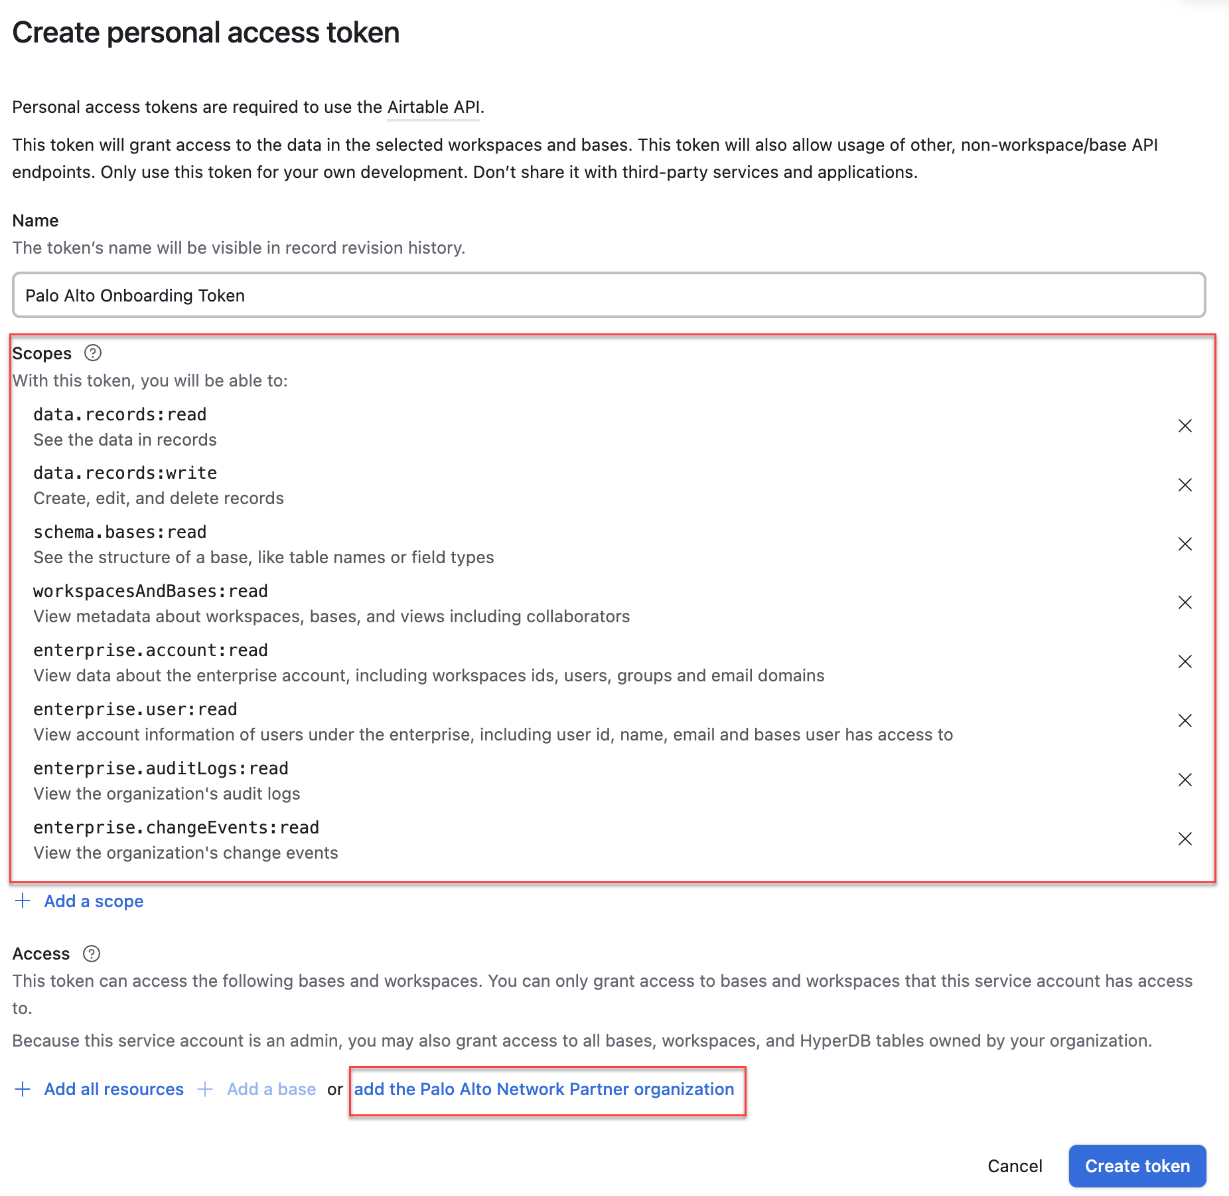Remove the enterprise.auditLogs:read scope
Screen dimensions: 1229x1196
1185,780
